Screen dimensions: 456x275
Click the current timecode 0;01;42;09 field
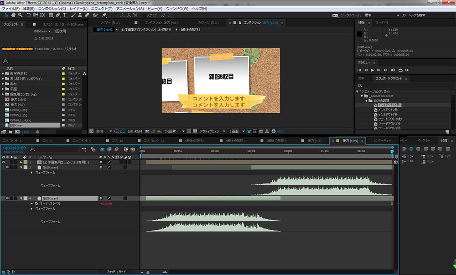[14, 148]
